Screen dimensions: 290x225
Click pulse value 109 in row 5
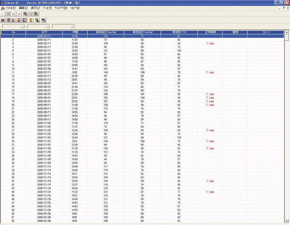click(x=179, y=51)
